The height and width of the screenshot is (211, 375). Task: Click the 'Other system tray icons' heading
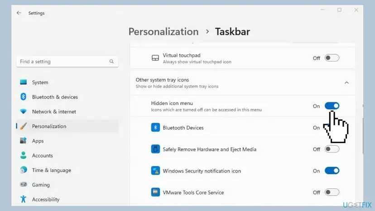(162, 80)
